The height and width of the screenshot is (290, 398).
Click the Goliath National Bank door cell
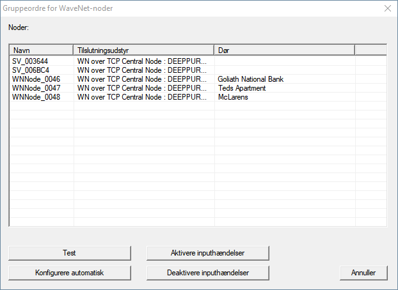tap(251, 79)
